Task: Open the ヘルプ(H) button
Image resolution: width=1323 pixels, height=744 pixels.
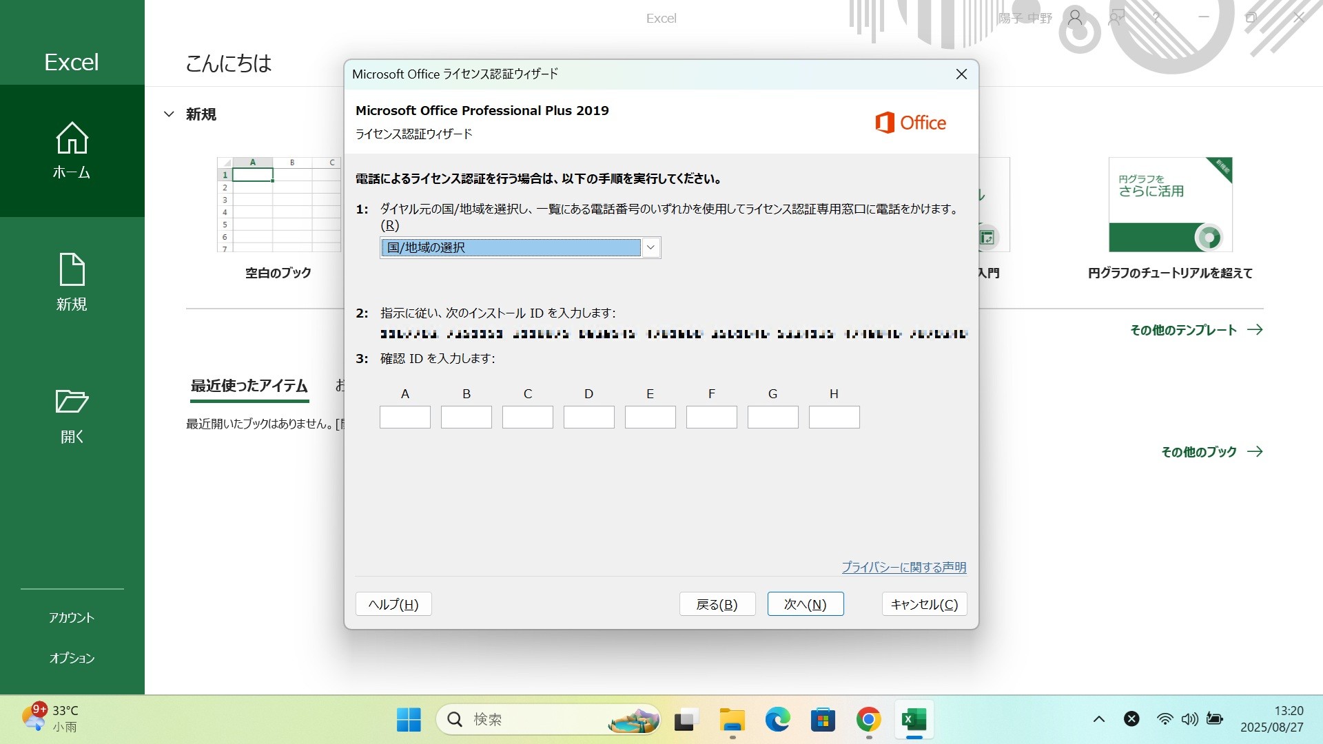Action: pos(393,604)
